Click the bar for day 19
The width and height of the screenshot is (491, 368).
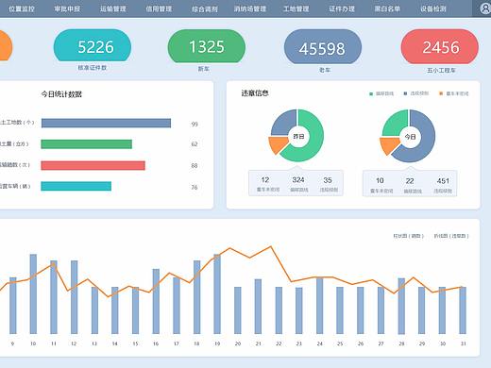click(217, 293)
